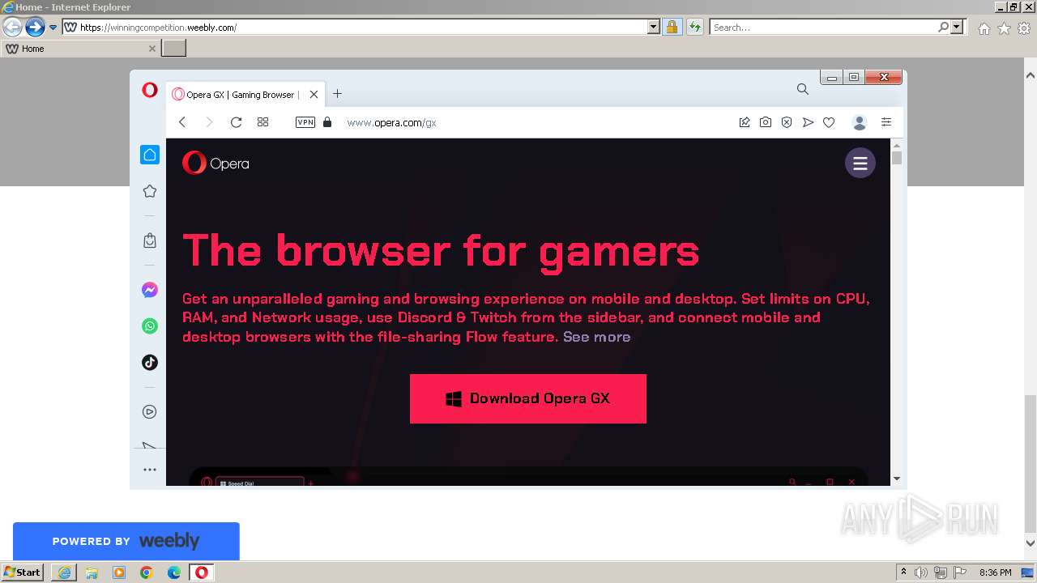Click the IE address bar URL
Image resolution: width=1037 pixels, height=583 pixels.
pyautogui.click(x=159, y=28)
